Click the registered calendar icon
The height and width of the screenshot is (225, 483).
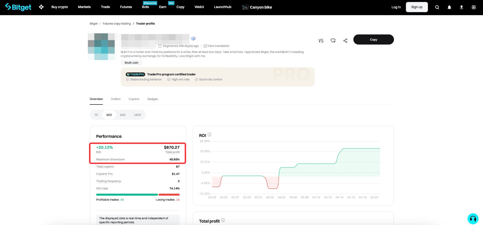[x=160, y=46]
